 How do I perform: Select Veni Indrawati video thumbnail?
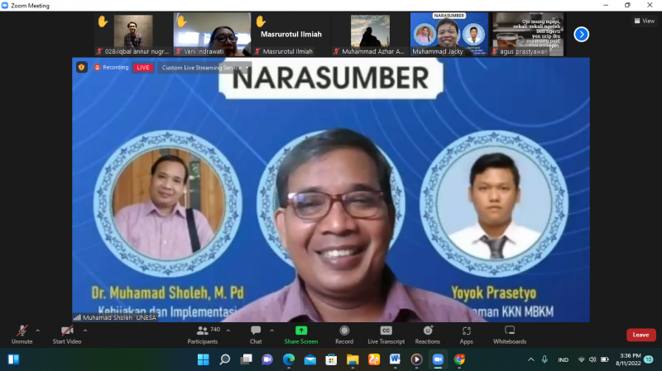click(213, 34)
